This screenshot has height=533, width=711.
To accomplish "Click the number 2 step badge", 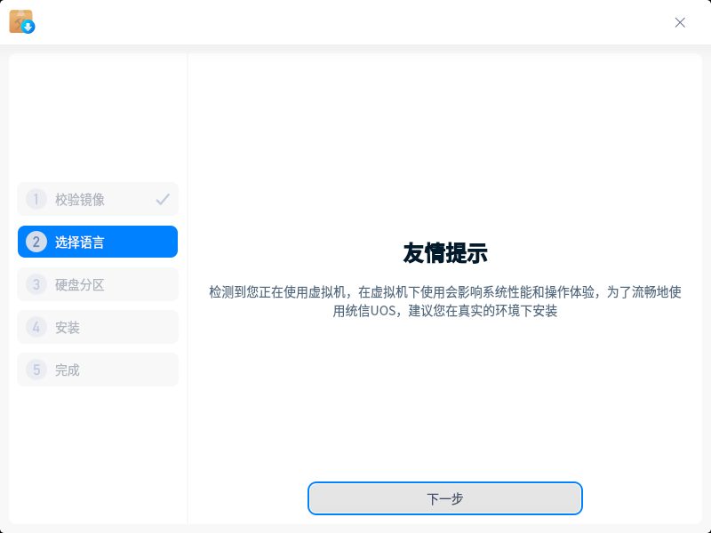I will [36, 242].
